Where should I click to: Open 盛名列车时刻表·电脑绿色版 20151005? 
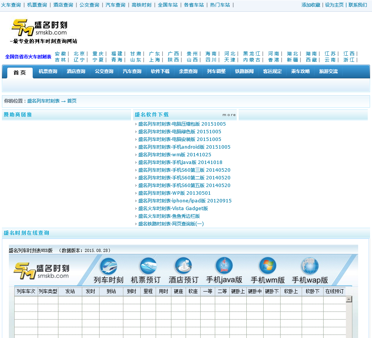coord(179,132)
